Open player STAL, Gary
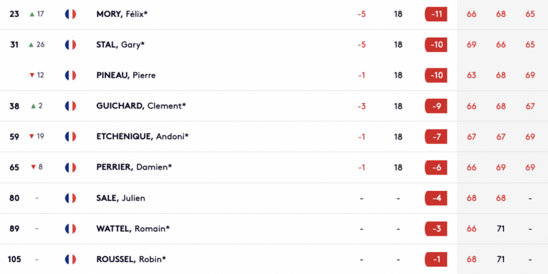The height and width of the screenshot is (274, 548). (x=120, y=45)
